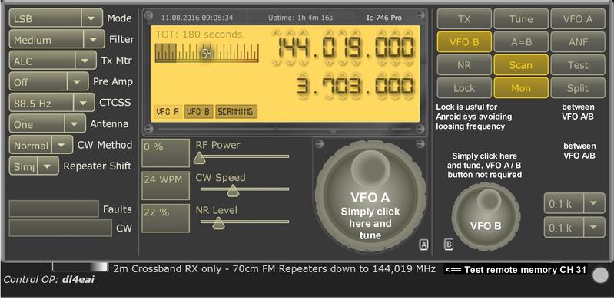Toggle the Tune button

(521, 19)
